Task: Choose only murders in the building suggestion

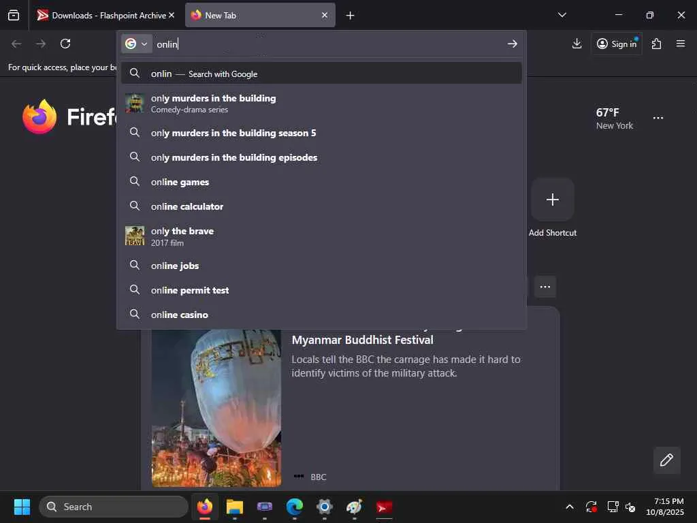Action: click(321, 104)
